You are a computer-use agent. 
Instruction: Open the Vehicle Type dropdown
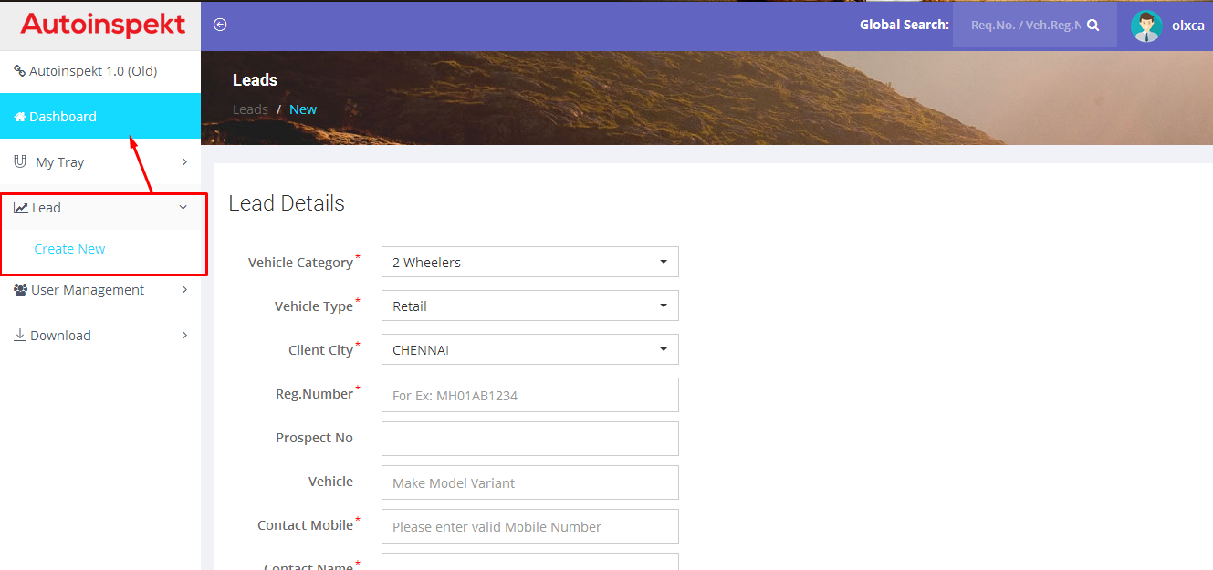click(x=529, y=306)
